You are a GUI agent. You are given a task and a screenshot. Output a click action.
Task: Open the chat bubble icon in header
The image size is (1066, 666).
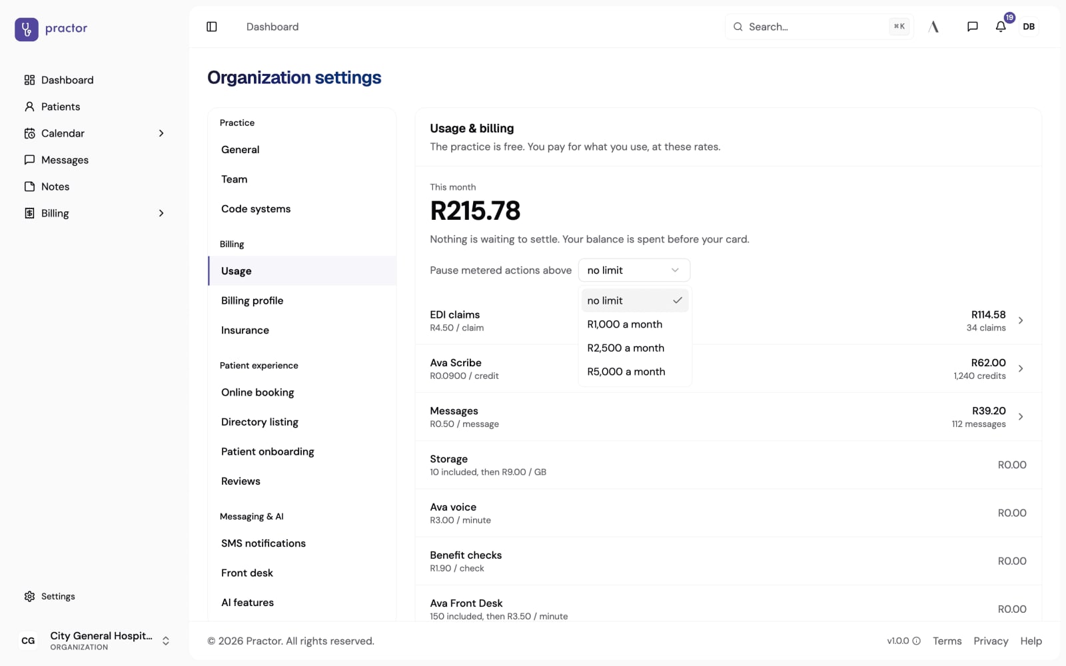point(972,27)
